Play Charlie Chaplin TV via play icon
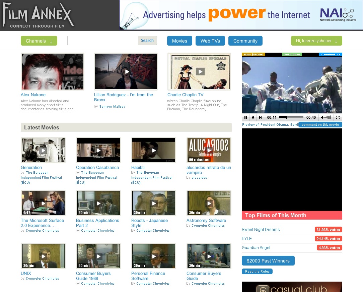This screenshot has height=292, width=363. coord(200,72)
